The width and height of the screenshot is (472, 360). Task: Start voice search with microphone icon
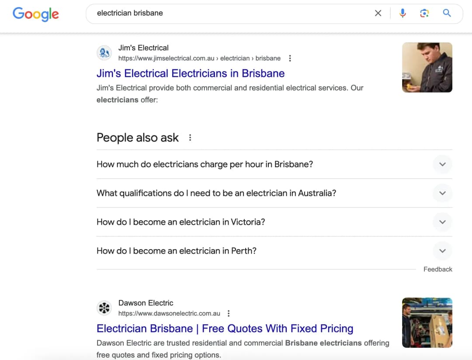click(403, 13)
